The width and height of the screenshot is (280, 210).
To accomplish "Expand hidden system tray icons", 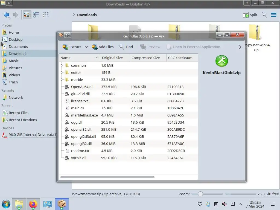I will (240, 204).
